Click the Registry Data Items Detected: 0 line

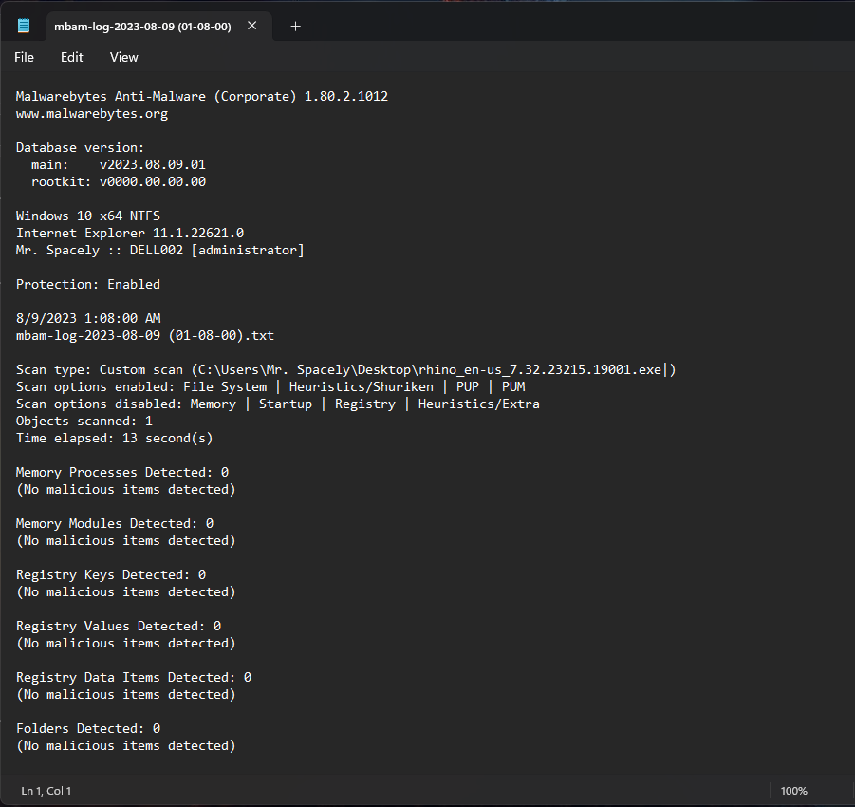pos(134,677)
